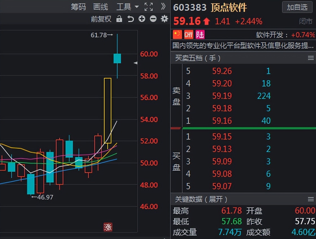Open chart settings gear icon
Image resolution: width=316 pixels, height=239 pixels.
165,19
